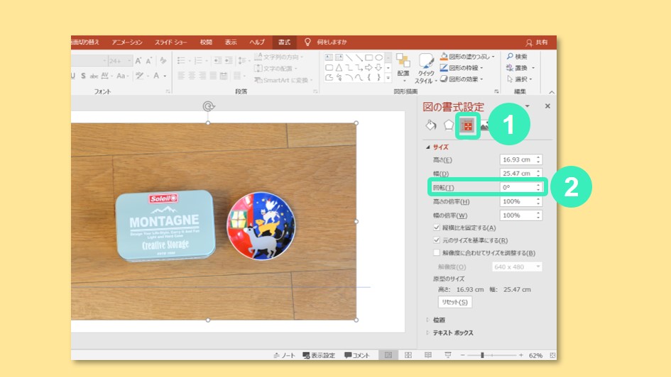This screenshot has width=671, height=377.
Task: Toggle lock aspect ratio (縦横比を固定する) checkbox
Action: click(x=437, y=228)
